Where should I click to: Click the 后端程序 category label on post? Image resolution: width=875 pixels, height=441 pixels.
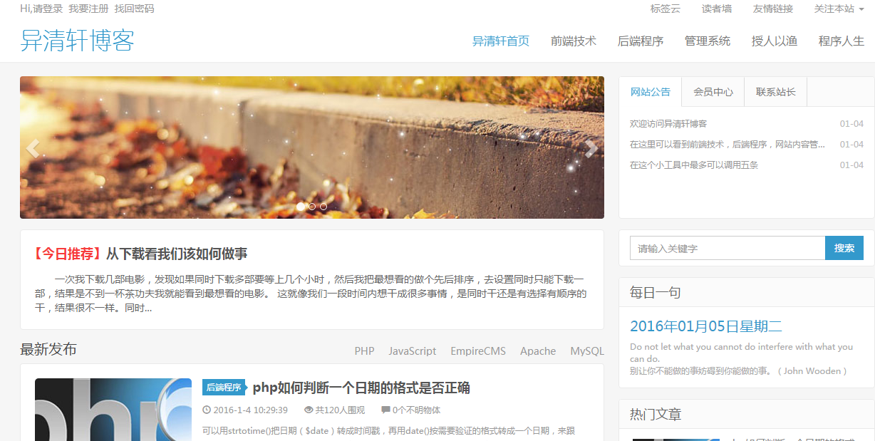coord(224,388)
